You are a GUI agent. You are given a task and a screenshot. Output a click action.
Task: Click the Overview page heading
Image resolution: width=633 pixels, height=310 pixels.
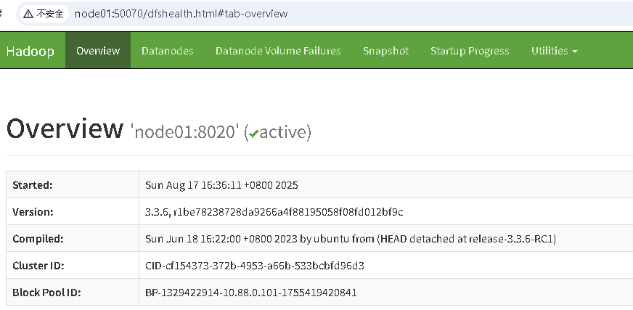click(65, 129)
